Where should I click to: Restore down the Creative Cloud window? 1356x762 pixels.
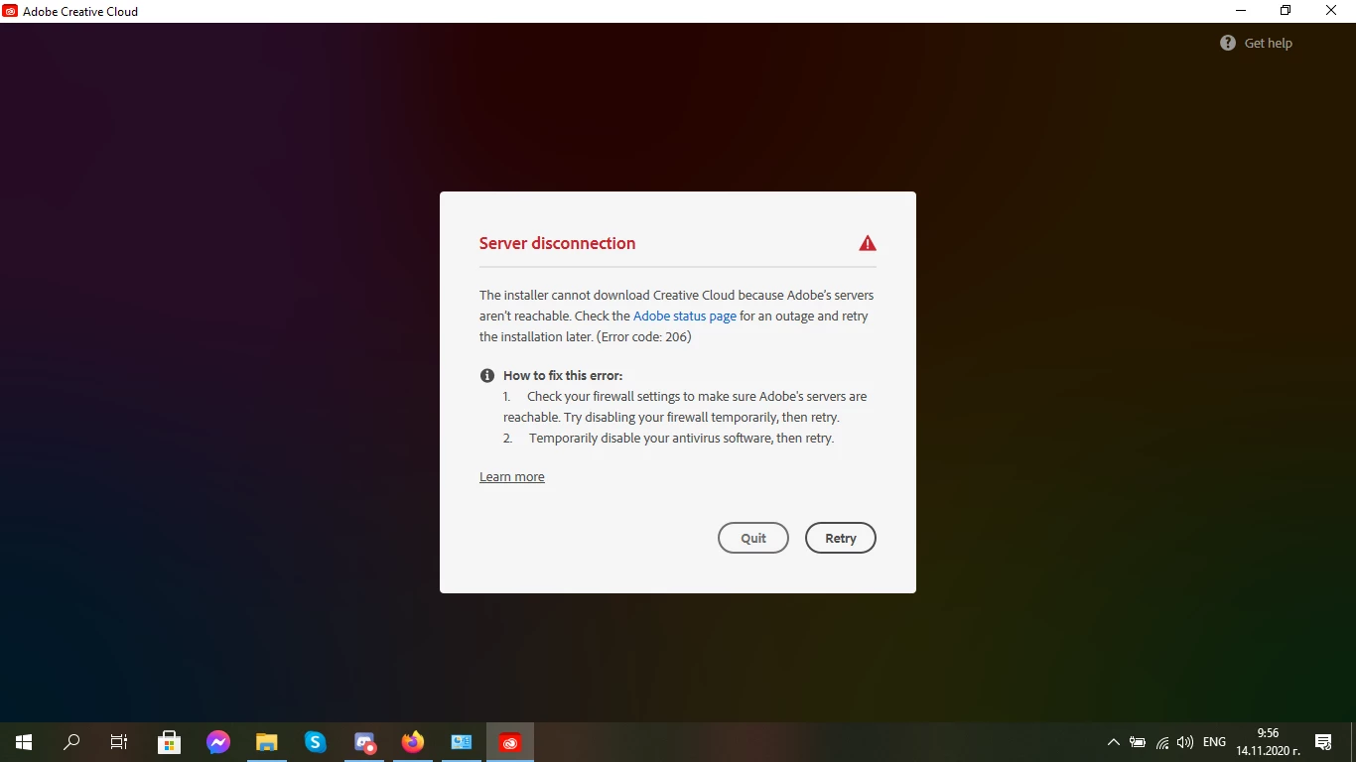pyautogui.click(x=1286, y=11)
